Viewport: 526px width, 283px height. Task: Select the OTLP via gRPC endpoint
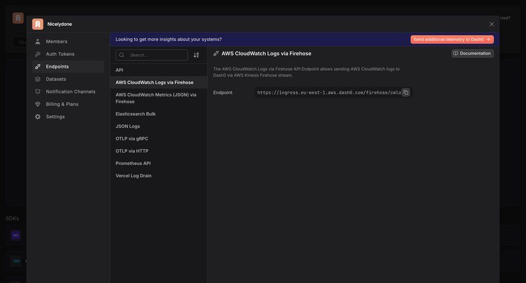pos(158,139)
